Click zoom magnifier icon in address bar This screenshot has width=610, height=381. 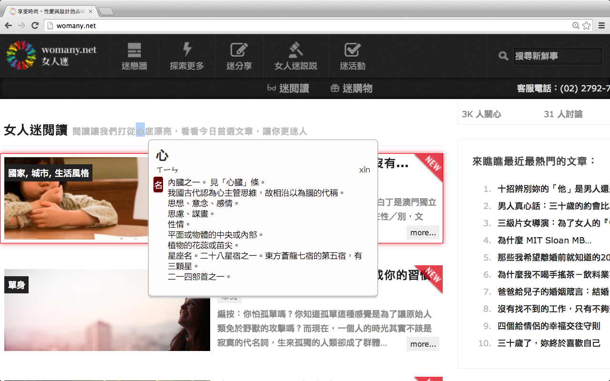coord(576,26)
